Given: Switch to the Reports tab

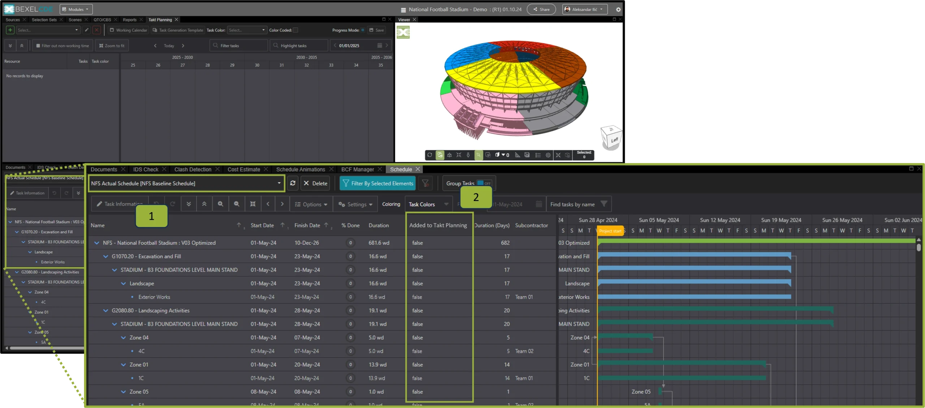Looking at the screenshot, I should [130, 20].
